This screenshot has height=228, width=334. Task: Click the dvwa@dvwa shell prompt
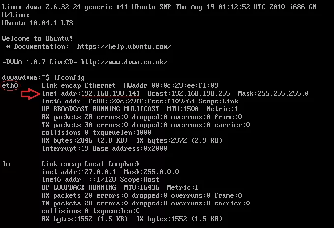[x=26, y=78]
